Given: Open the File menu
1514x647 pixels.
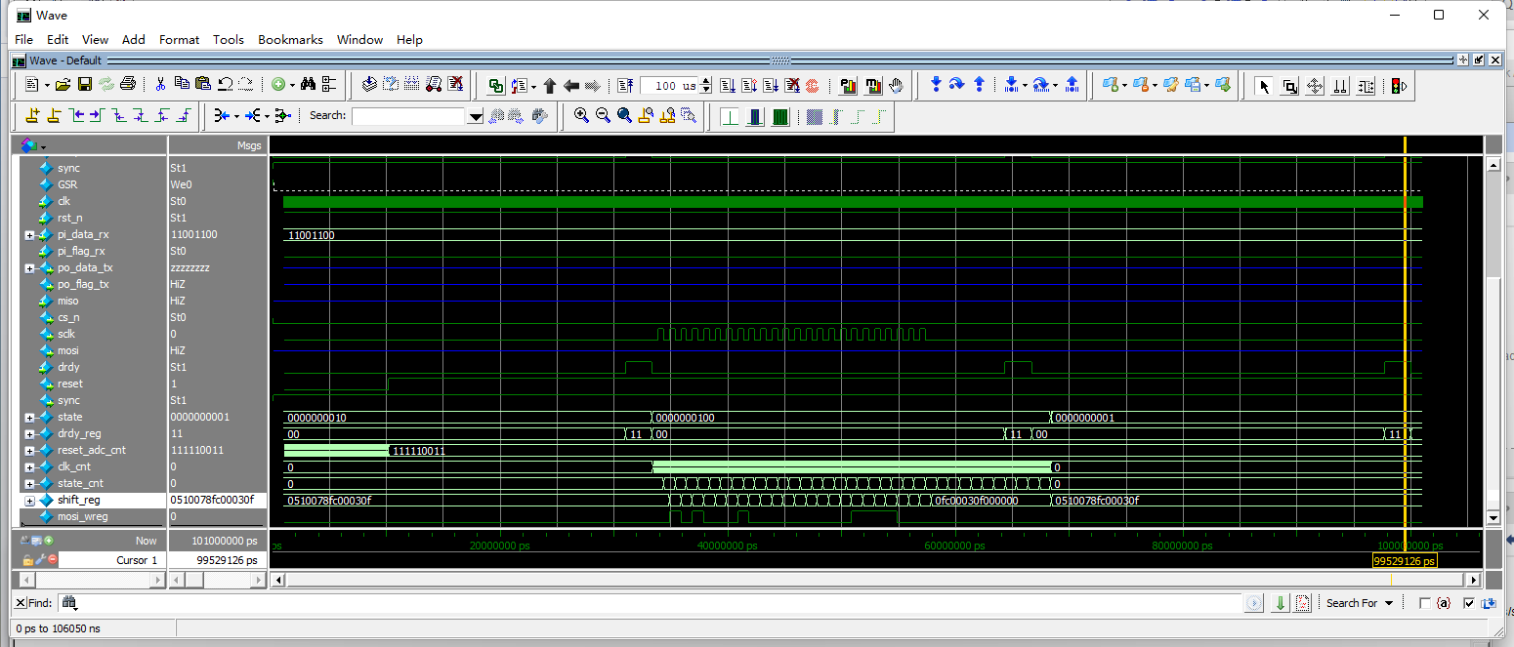Looking at the screenshot, I should 23,39.
